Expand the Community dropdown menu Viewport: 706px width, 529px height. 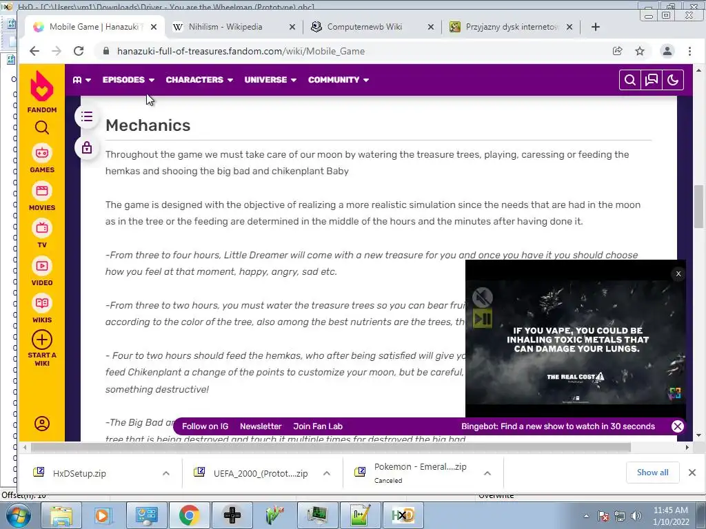pos(338,80)
